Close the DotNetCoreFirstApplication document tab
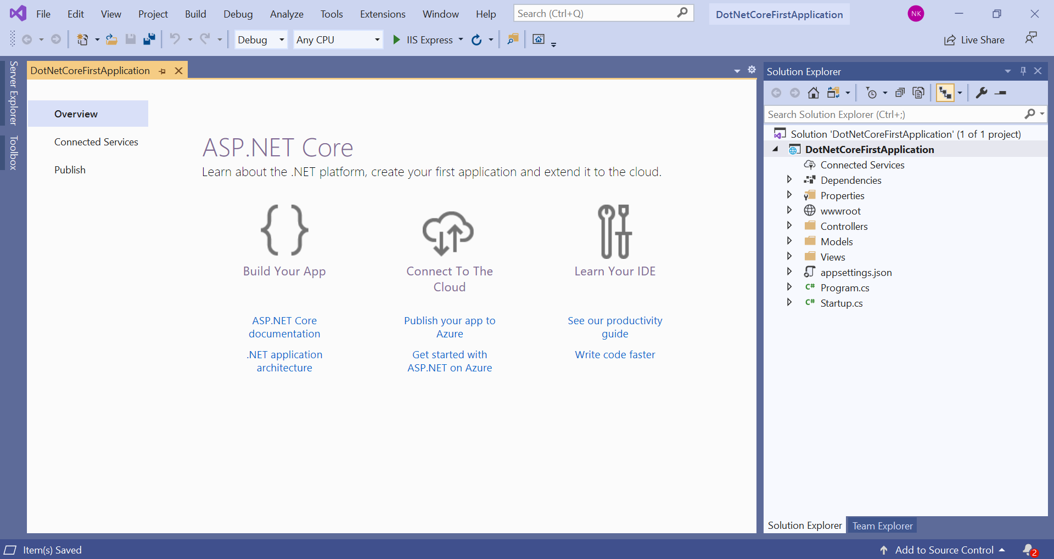Screen dimensions: 1054x559 click(178, 71)
